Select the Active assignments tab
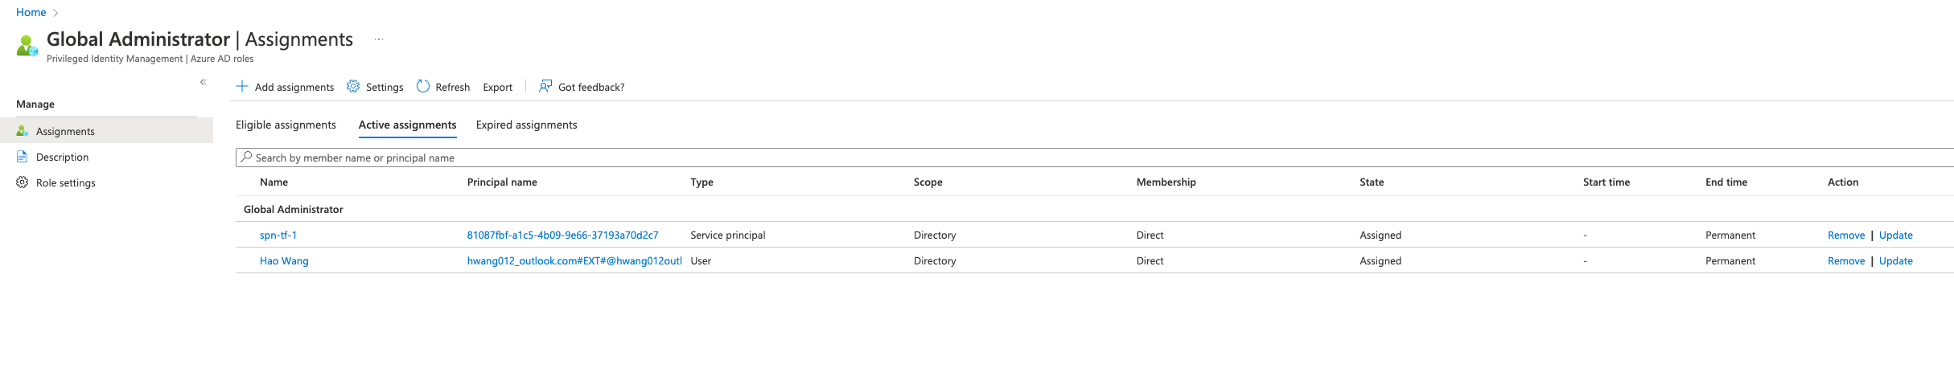This screenshot has width=1954, height=385. click(x=408, y=125)
